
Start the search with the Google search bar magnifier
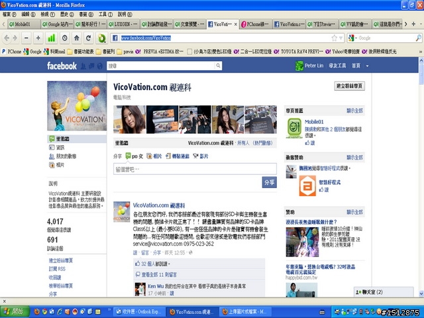coord(418,38)
